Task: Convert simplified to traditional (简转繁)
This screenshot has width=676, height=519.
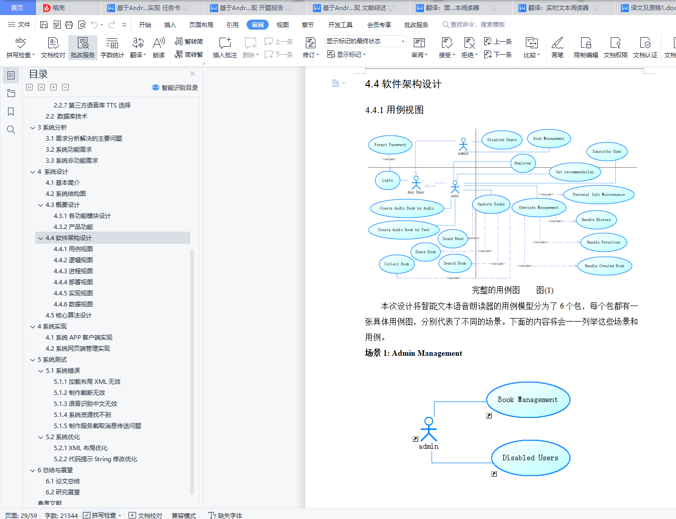Action: (x=189, y=54)
